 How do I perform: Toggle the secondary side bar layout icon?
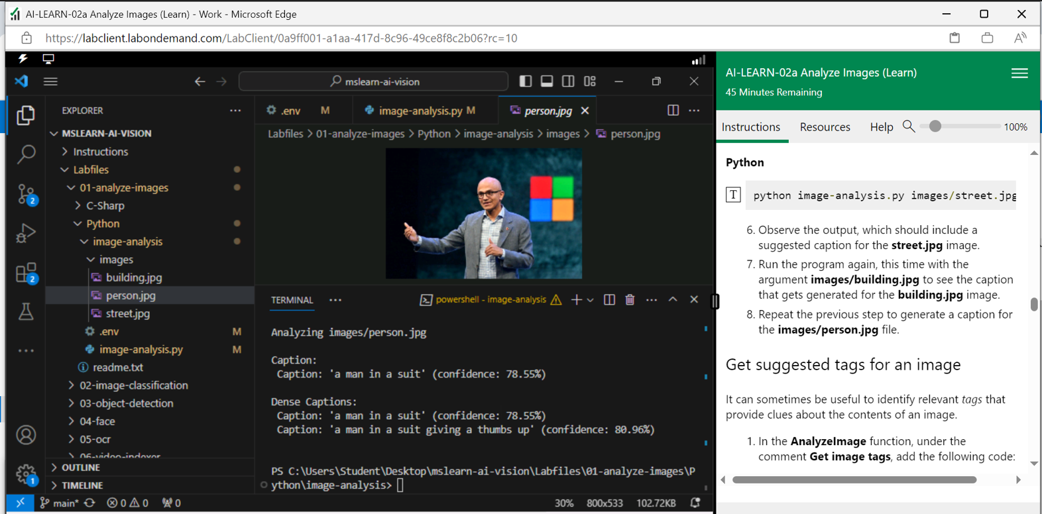tap(568, 81)
